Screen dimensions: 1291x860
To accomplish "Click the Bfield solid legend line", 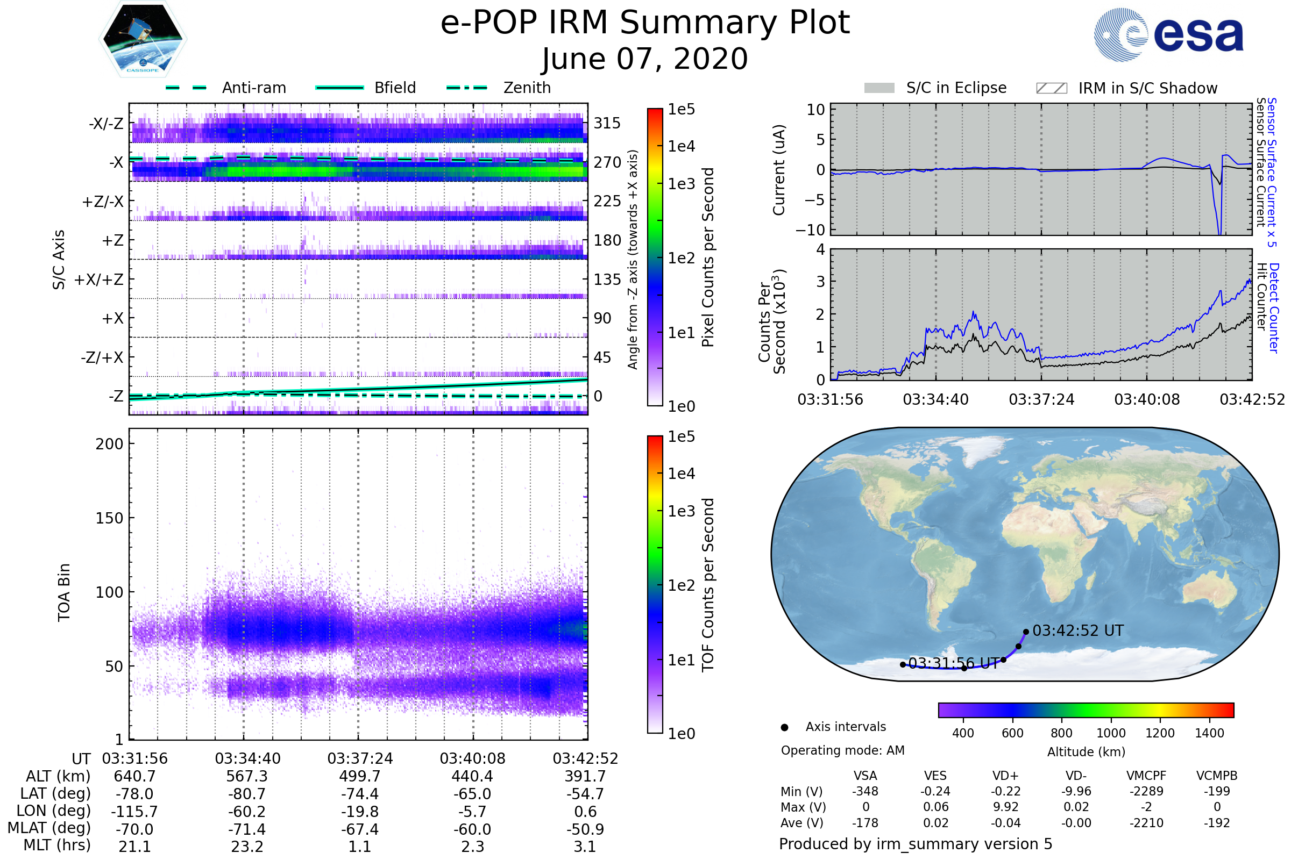I will point(339,88).
